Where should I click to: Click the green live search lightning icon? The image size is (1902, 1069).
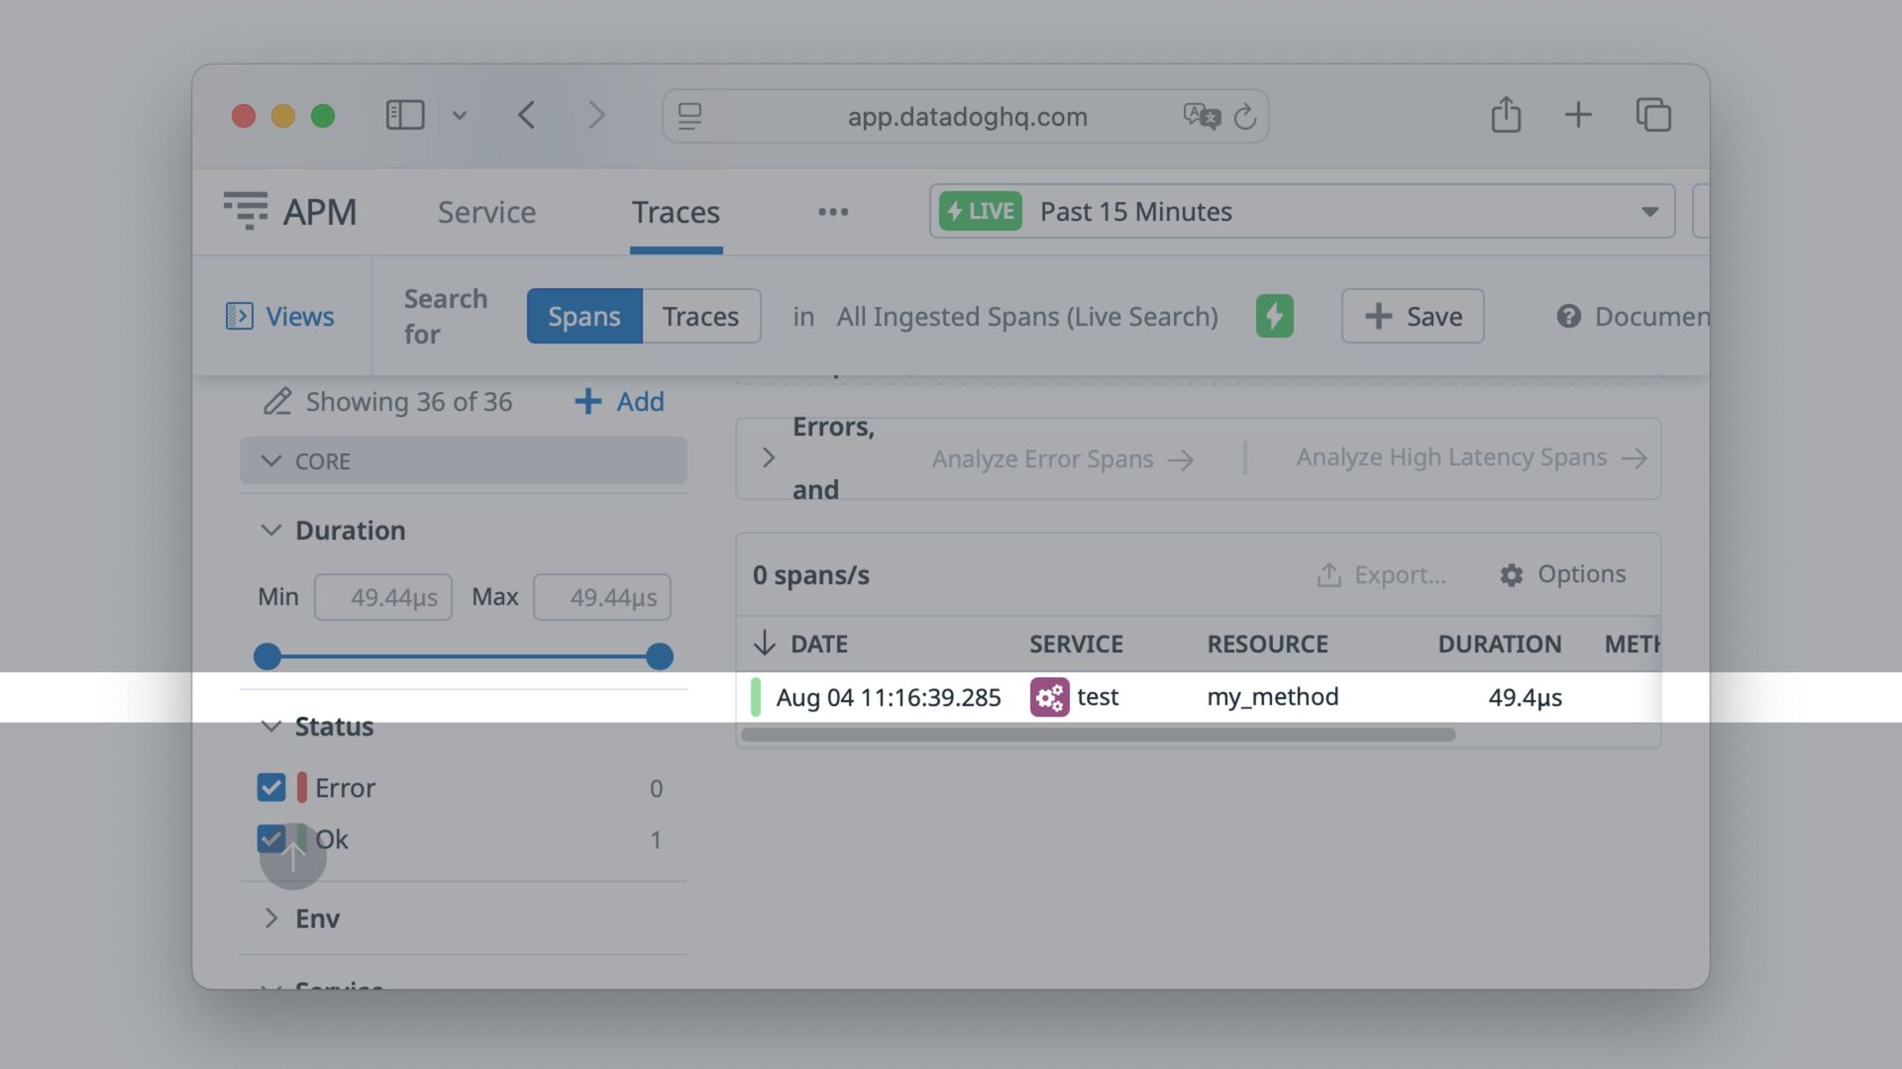(x=1274, y=316)
